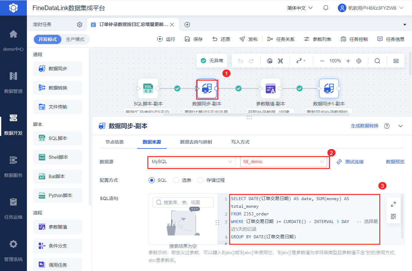Open the connector line style dropdown
Image resolution: width=412 pixels, height=271 pixels.
coord(301,61)
